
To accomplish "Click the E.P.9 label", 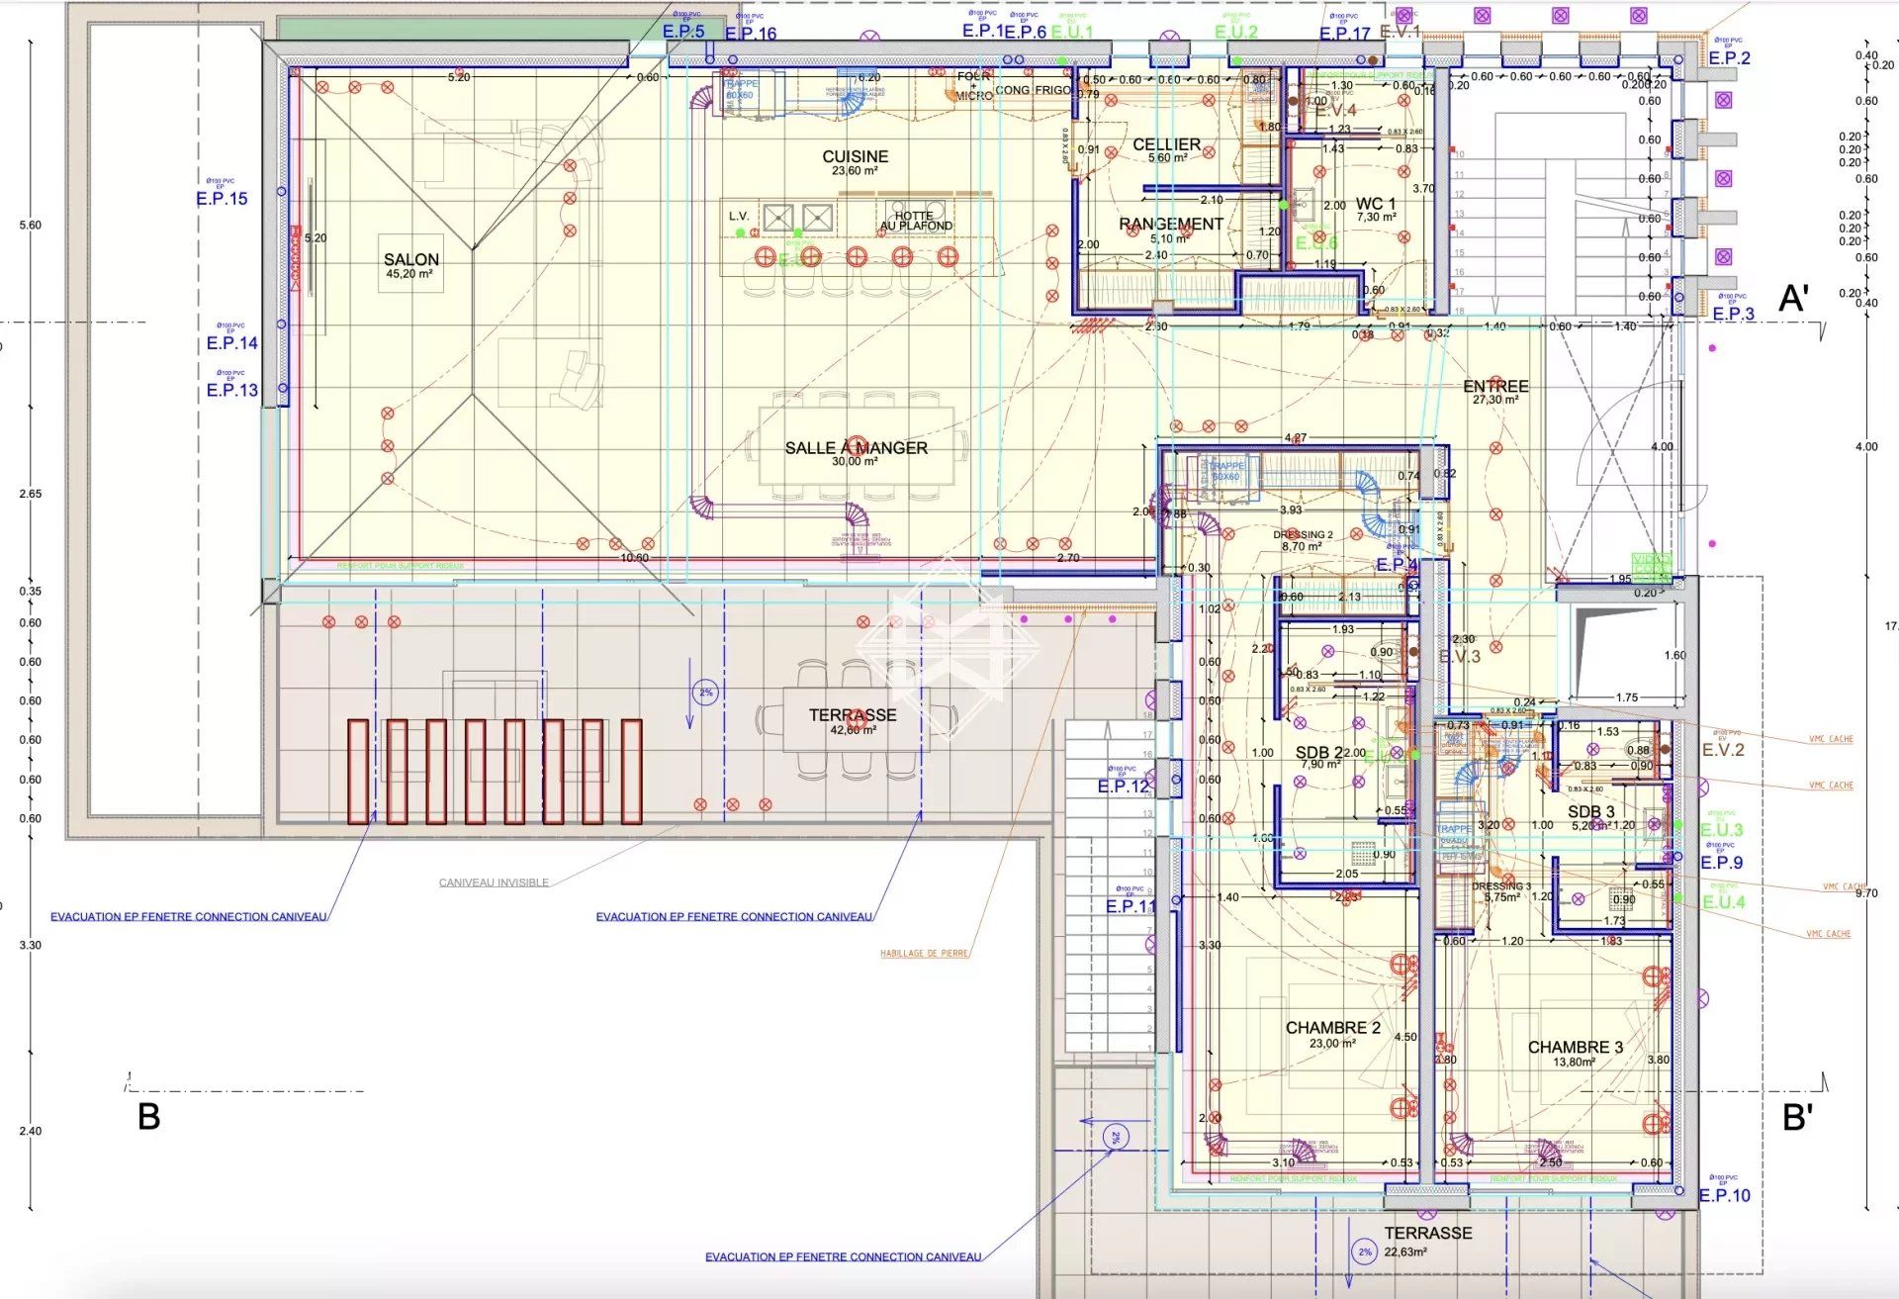I will coord(1722,863).
